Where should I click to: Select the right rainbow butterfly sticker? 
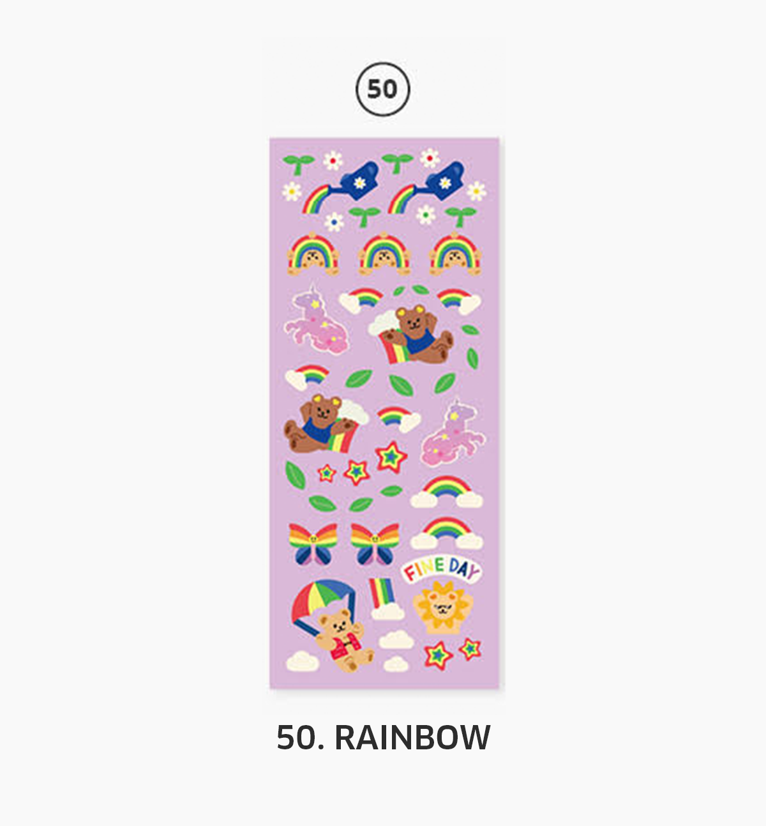tap(375, 544)
